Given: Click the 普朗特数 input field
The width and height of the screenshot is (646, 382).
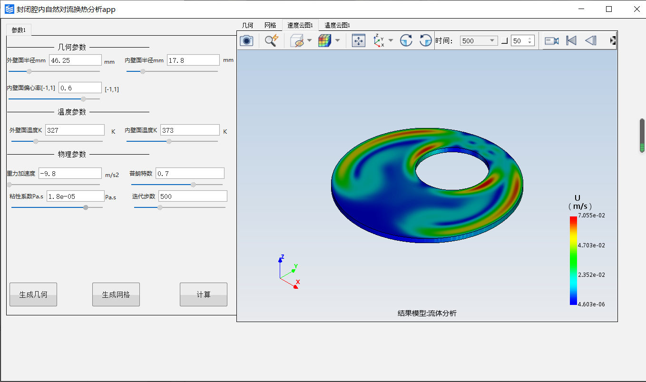Looking at the screenshot, I should [x=190, y=173].
